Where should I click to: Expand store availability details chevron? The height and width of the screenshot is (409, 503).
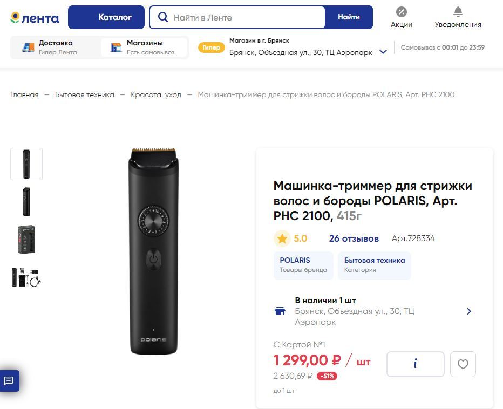point(469,311)
